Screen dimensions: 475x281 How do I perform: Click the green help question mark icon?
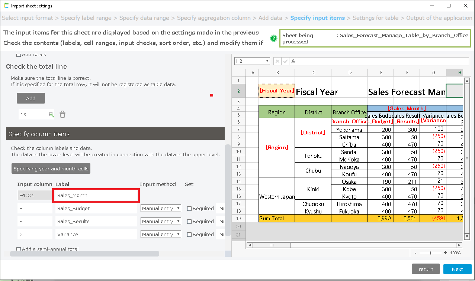(x=274, y=38)
